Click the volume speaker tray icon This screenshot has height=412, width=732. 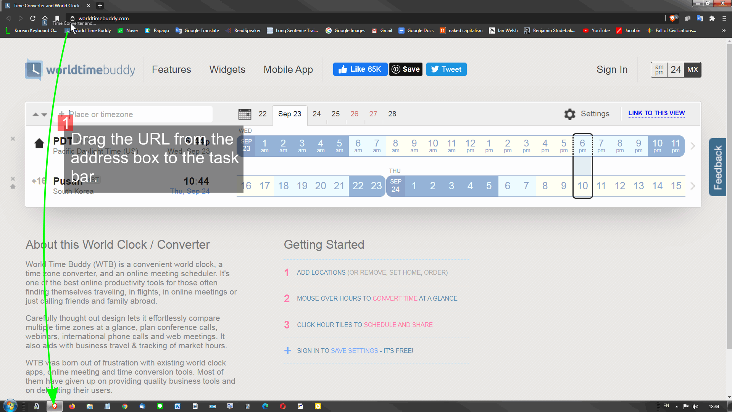pos(695,406)
